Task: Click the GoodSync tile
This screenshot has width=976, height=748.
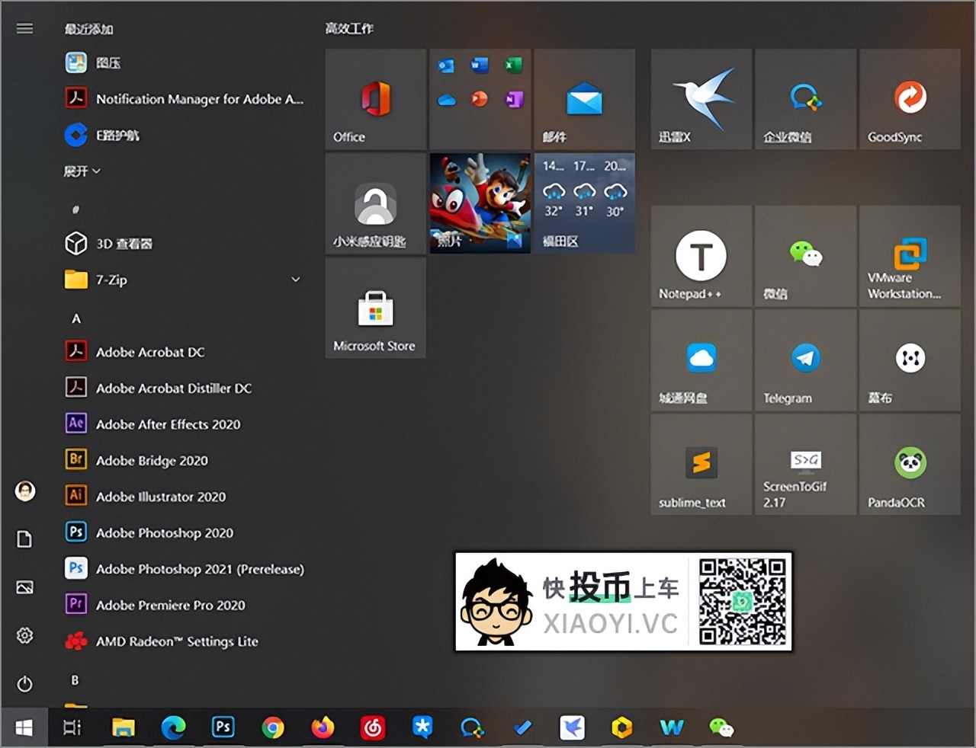Action: (910, 100)
